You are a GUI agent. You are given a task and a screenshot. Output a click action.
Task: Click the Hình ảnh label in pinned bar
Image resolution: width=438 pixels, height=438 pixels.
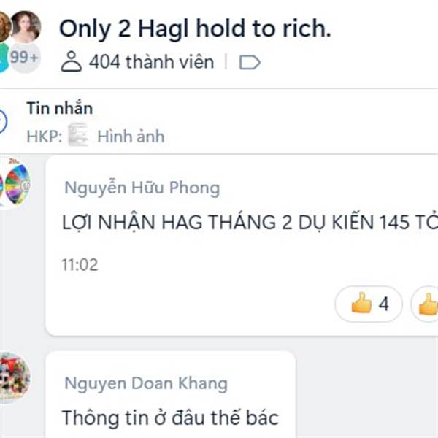[131, 137]
